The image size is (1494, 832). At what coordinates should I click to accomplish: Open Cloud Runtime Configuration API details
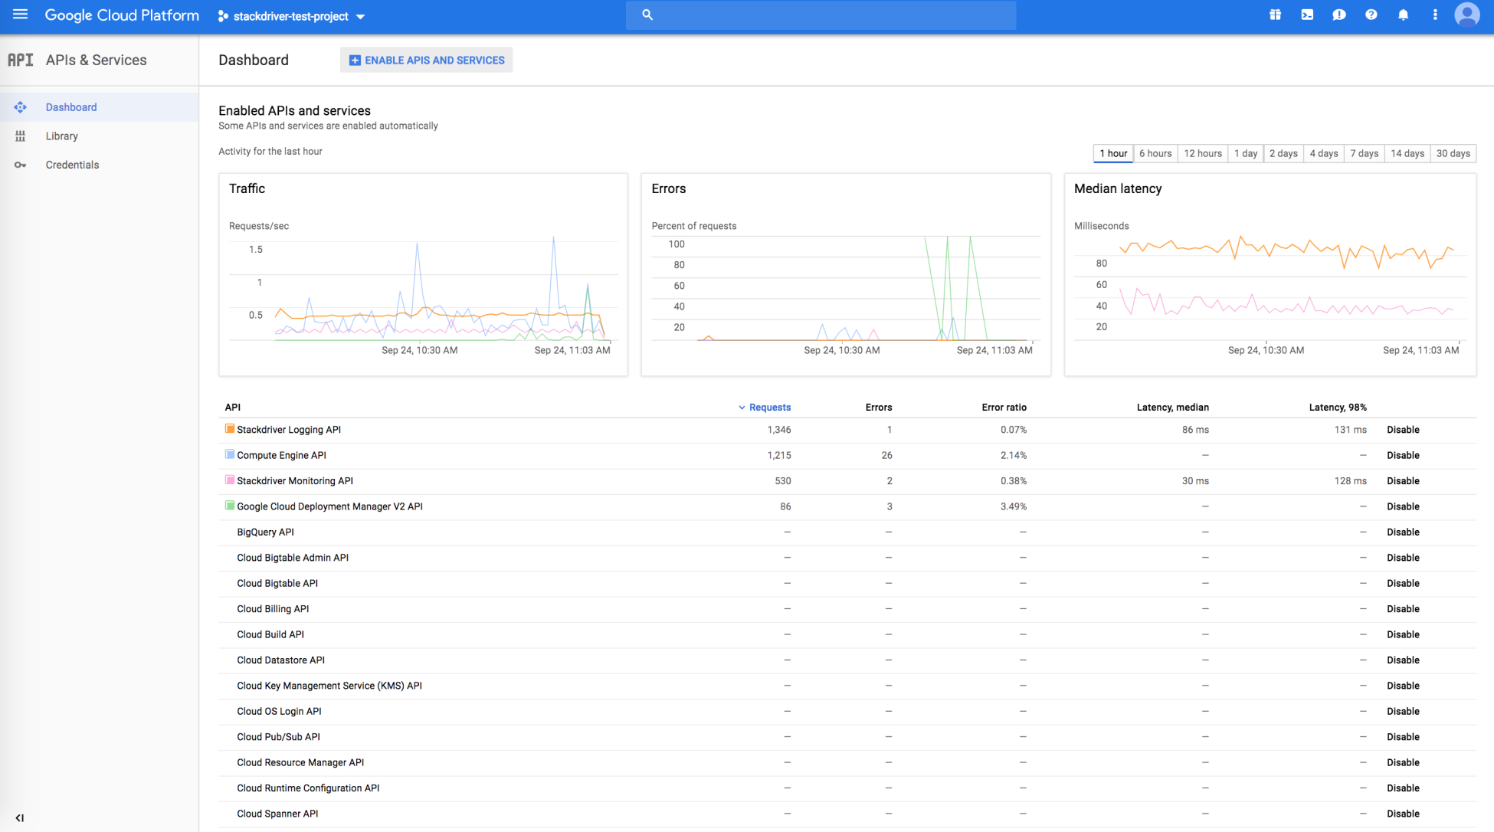(x=308, y=788)
